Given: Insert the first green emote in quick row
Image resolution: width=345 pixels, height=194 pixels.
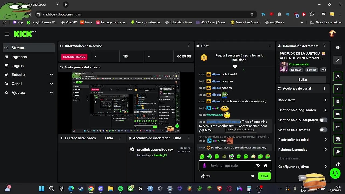Looking at the screenshot, I should pyautogui.click(x=202, y=157).
